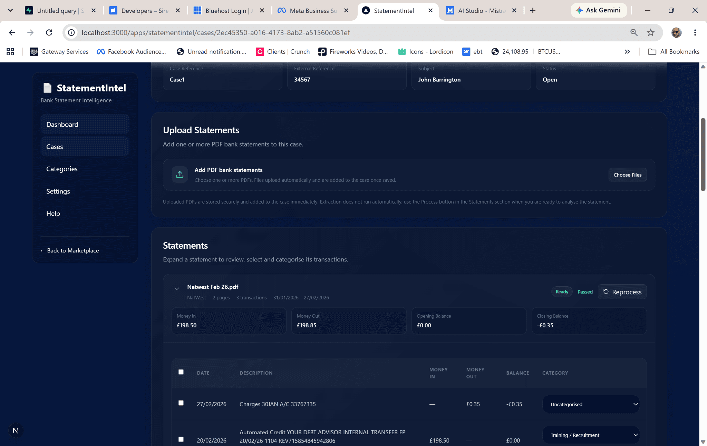Show hidden bookmarks with the double chevron
This screenshot has height=446, width=707.
click(627, 51)
